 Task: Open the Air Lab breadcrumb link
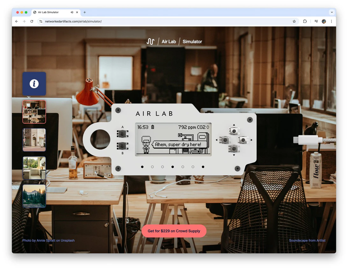point(169,41)
